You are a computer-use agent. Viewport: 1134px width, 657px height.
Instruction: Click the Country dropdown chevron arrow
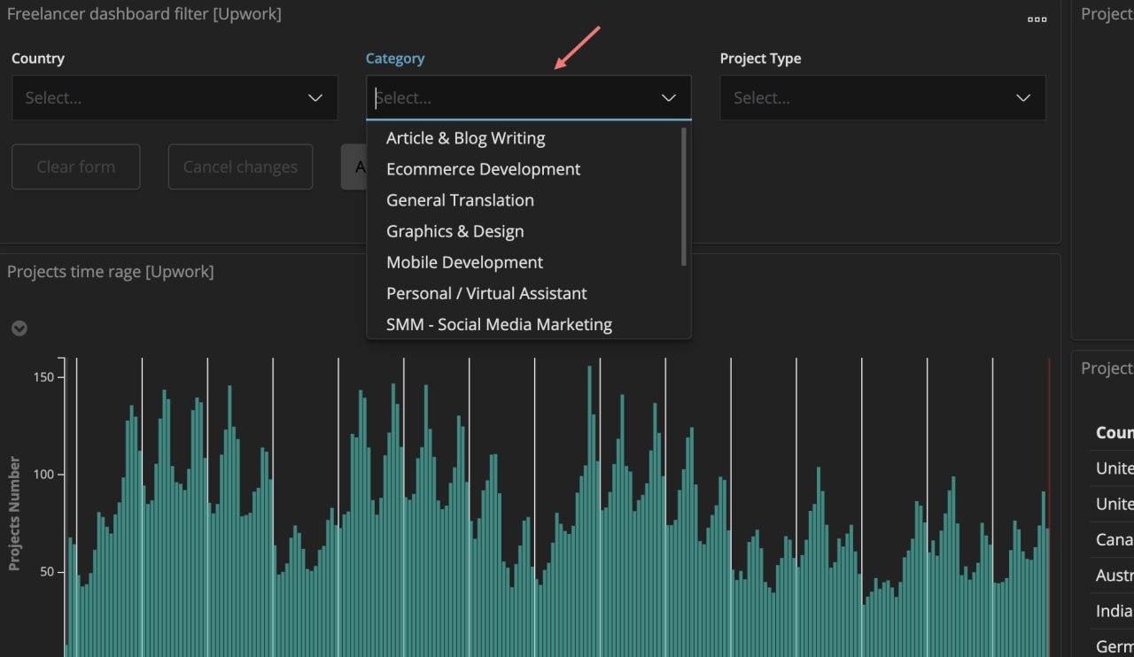point(315,97)
